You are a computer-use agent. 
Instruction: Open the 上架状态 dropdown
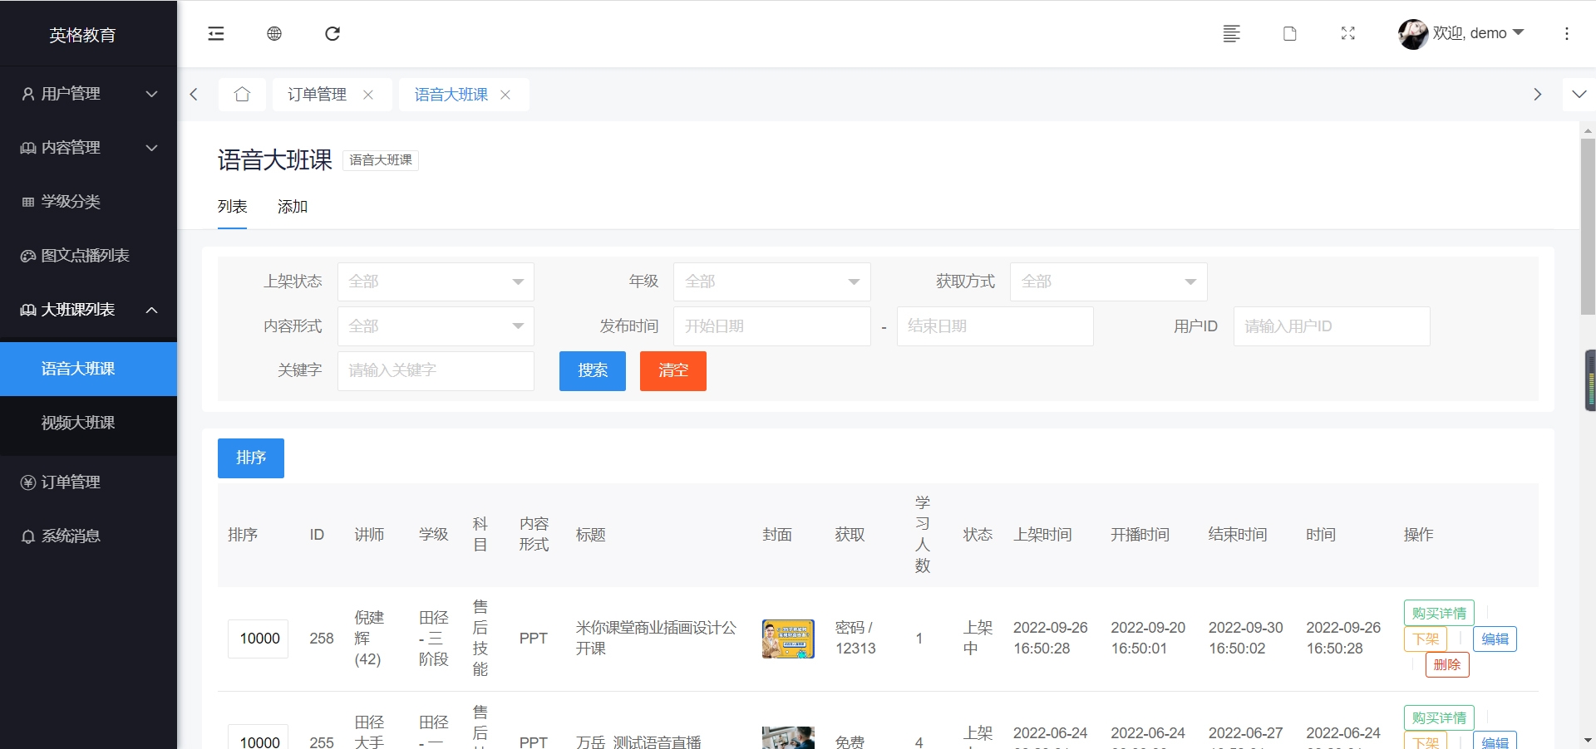coord(436,281)
